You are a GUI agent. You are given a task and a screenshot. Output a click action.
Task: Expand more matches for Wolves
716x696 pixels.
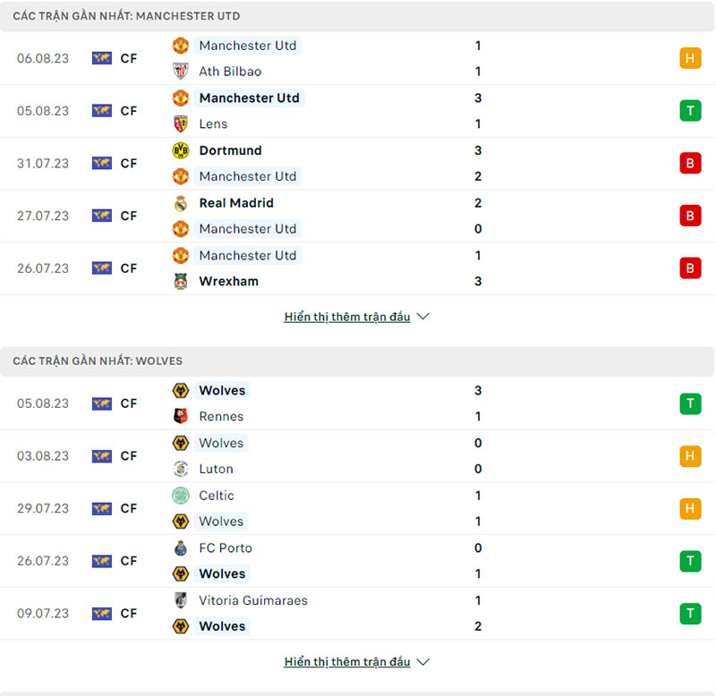point(348,661)
